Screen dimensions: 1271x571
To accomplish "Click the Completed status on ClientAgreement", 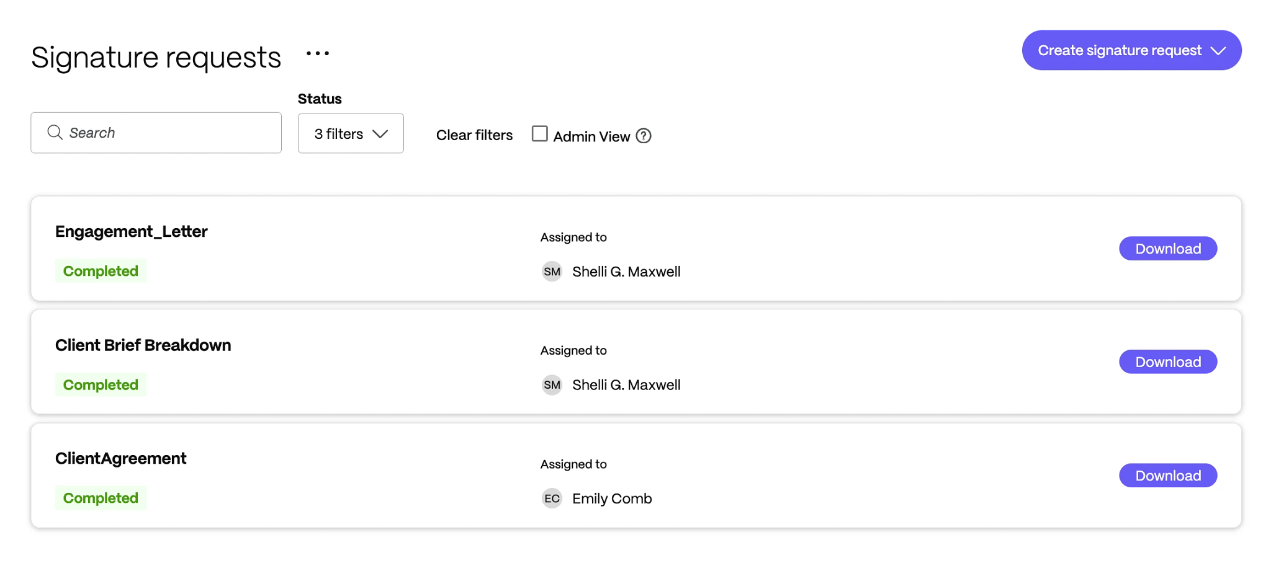I will pos(100,498).
